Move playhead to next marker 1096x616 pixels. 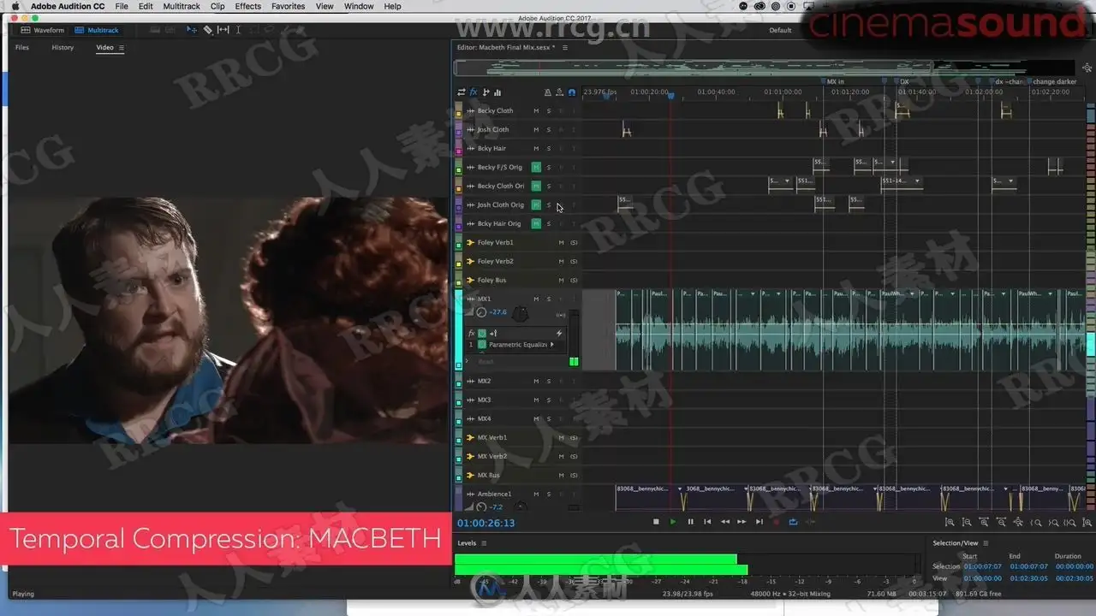click(x=759, y=522)
